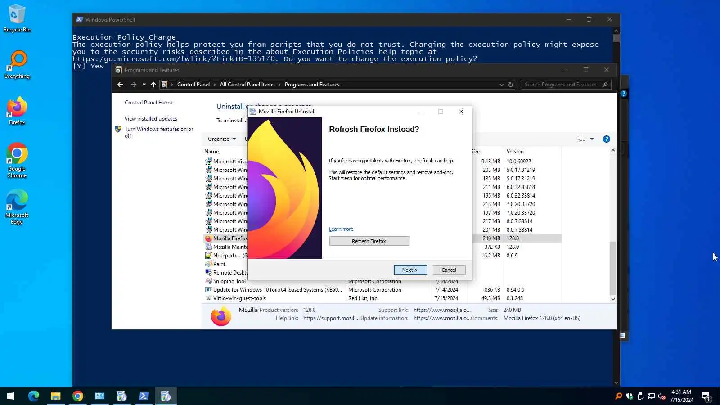Click the Programs and Features breadcrumb
This screenshot has height=405, width=720.
312,85
